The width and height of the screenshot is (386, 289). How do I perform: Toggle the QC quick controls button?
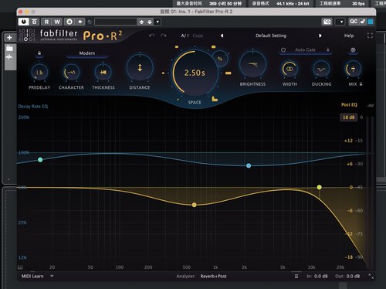click(354, 22)
